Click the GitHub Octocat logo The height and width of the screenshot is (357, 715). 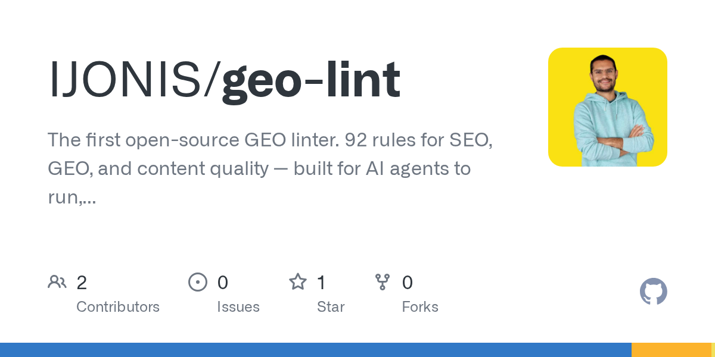point(653,292)
